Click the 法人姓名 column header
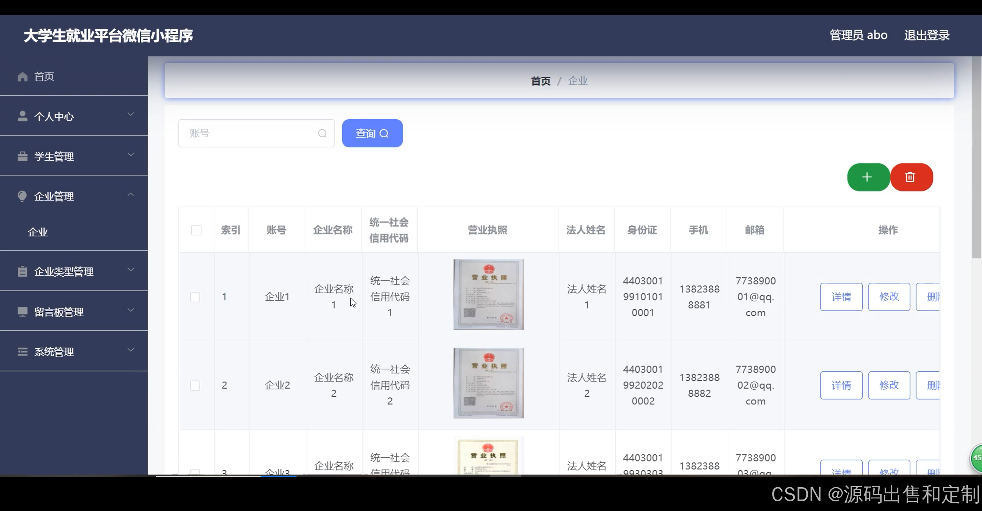This screenshot has height=511, width=982. pos(586,230)
